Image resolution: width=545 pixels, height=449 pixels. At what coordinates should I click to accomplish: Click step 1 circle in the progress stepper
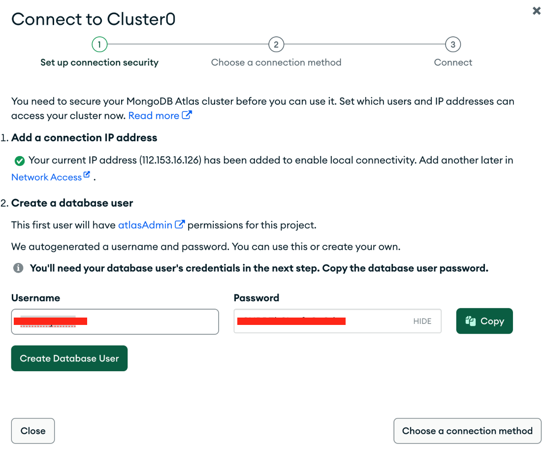[99, 45]
